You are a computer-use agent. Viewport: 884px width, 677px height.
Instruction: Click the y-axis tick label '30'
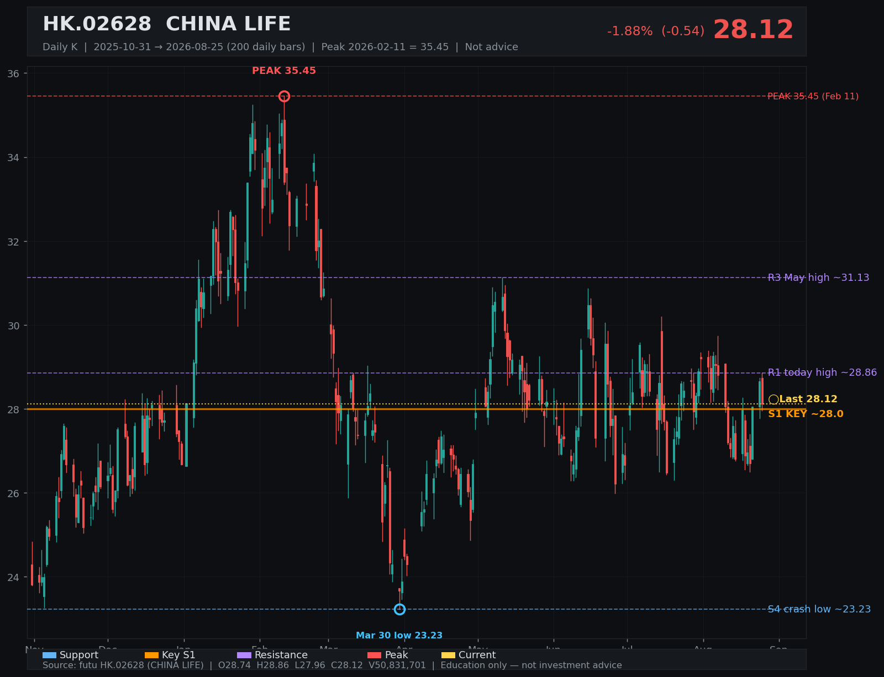[14, 326]
